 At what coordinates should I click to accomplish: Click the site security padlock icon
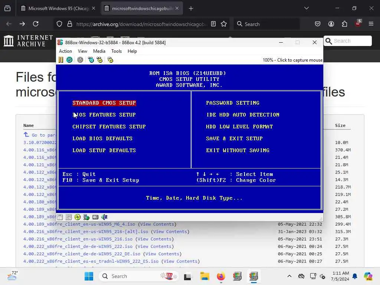point(70,24)
